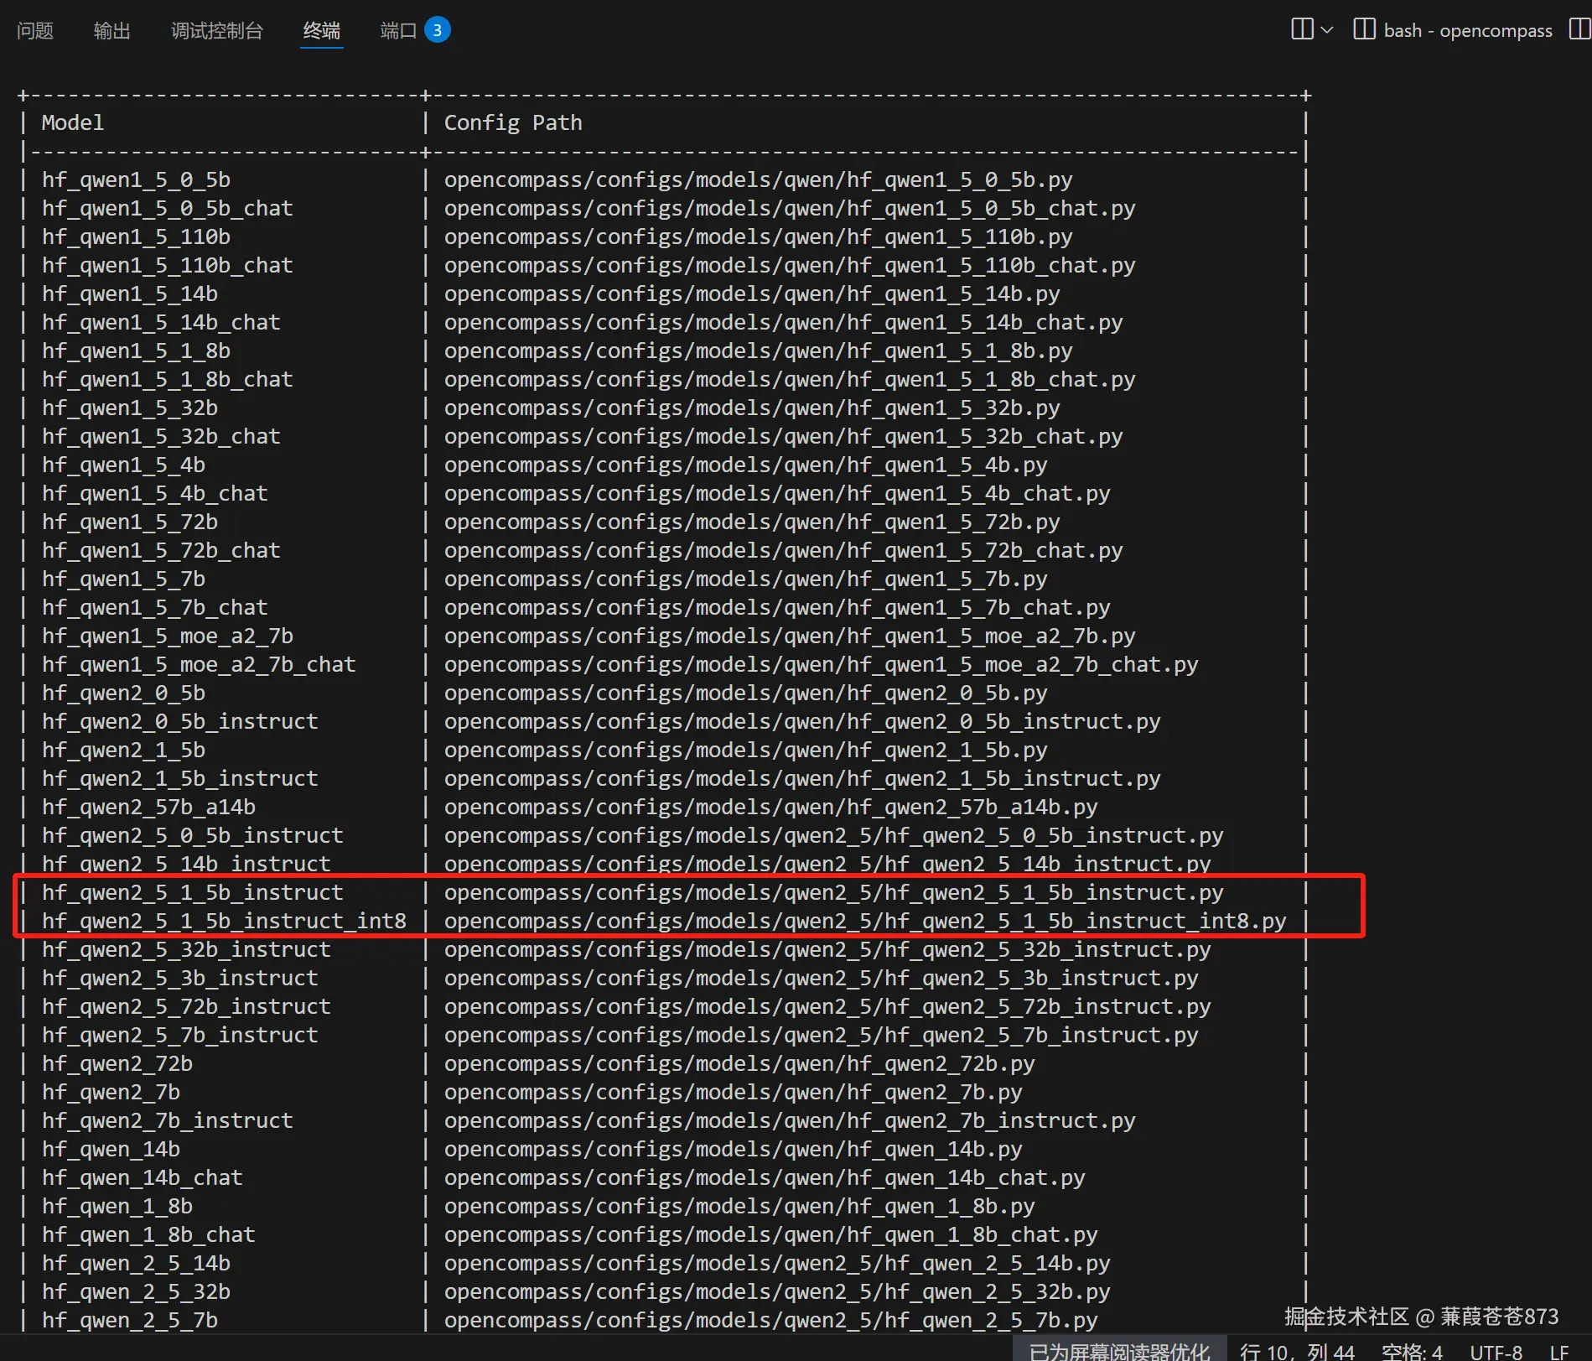
Task: Click model name hf_qwen_2_5_32b
Action: 136,1291
